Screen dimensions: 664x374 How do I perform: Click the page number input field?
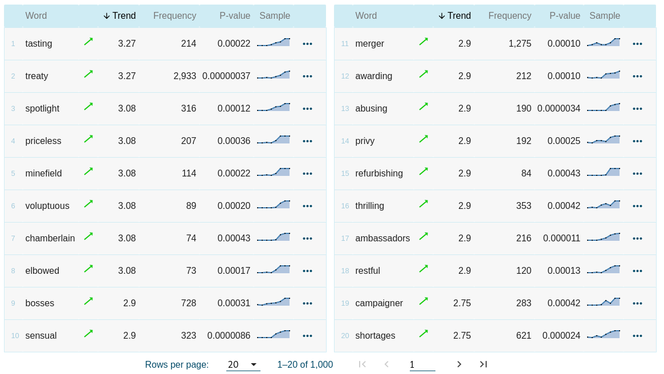pos(422,364)
